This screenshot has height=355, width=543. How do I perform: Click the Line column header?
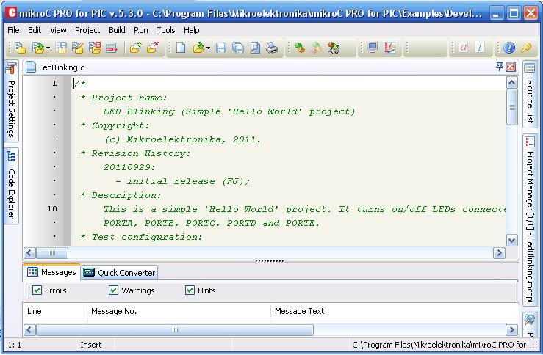tap(54, 311)
